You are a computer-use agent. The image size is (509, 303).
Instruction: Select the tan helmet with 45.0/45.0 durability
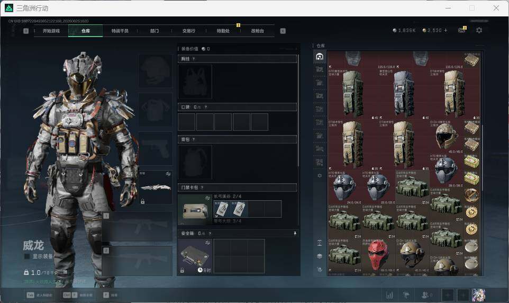(447, 137)
